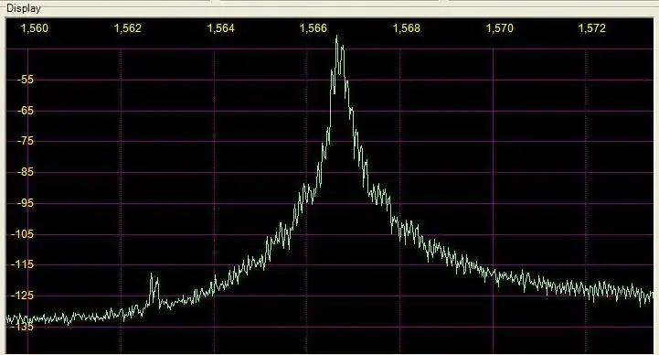Screen dimensions: 659x355
Task: Click the 1,570 frequency axis label
Action: pyautogui.click(x=500, y=28)
